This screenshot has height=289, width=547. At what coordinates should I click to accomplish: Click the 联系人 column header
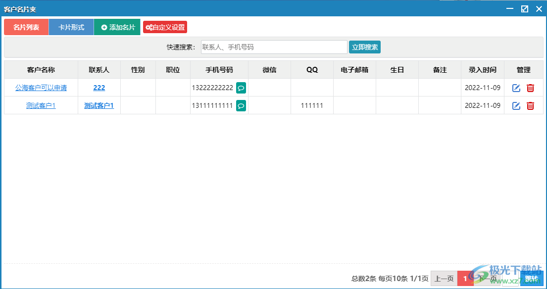click(99, 70)
